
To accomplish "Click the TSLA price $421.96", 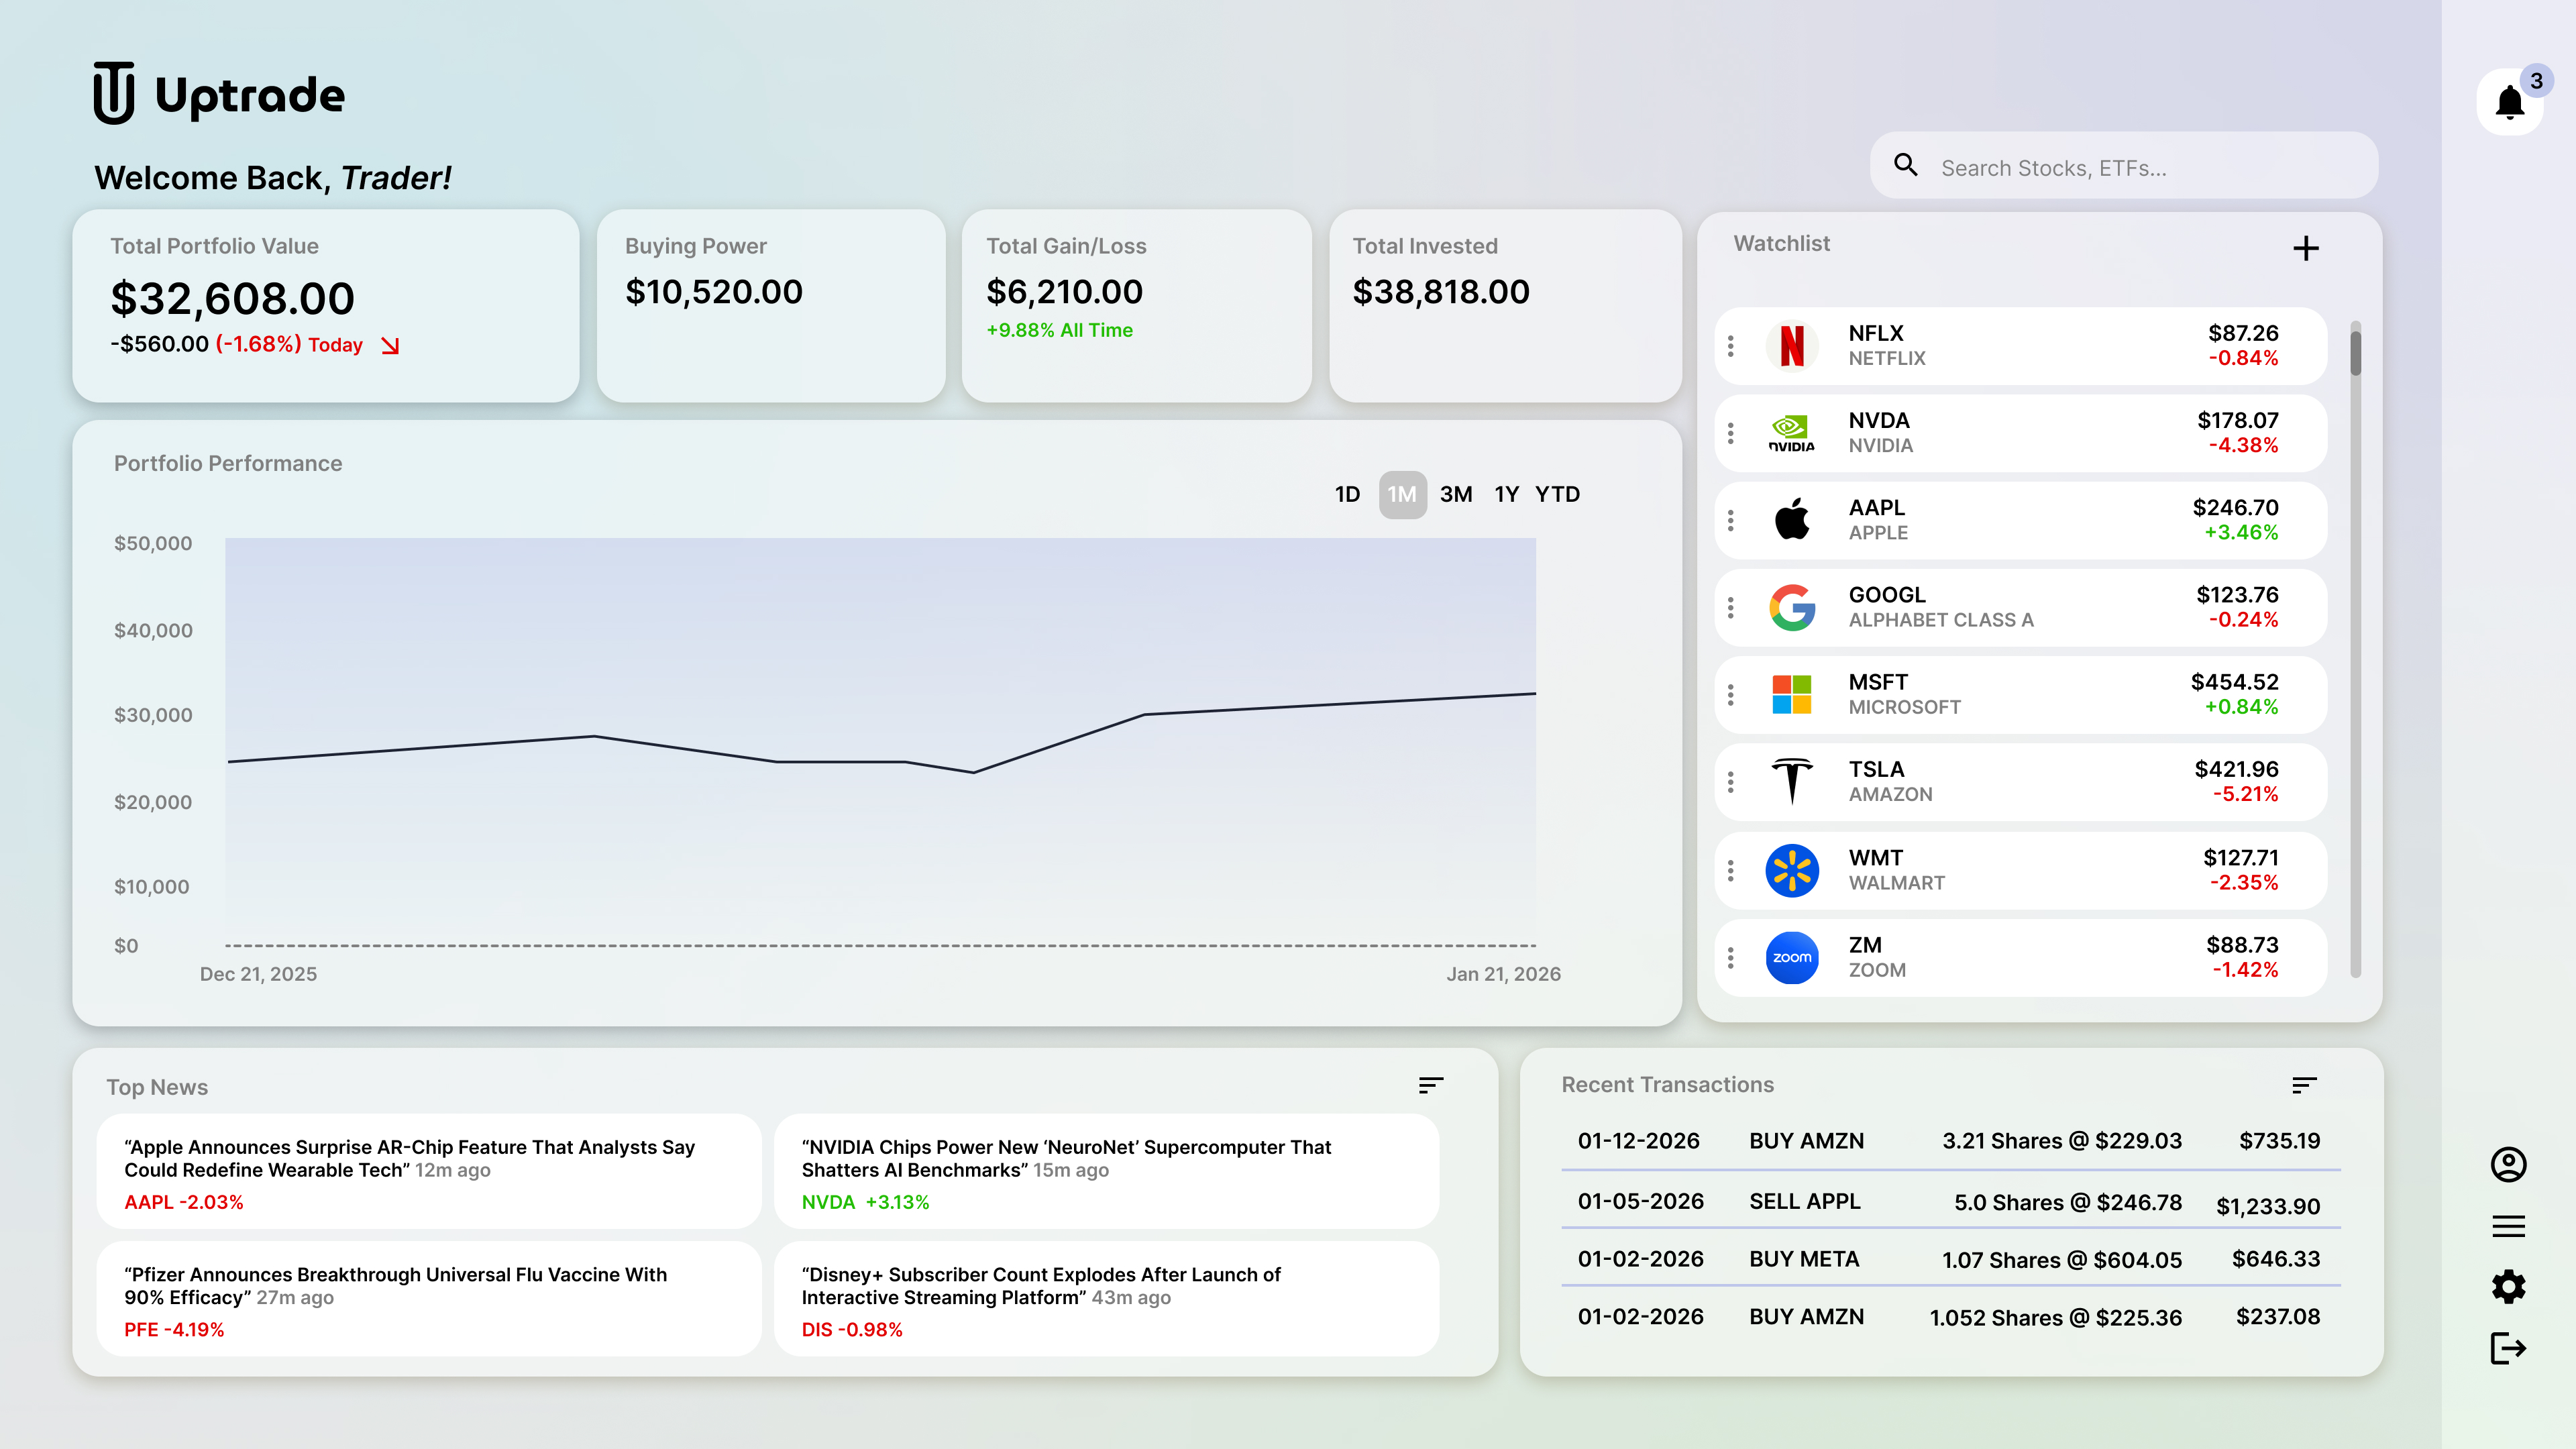I will (2236, 769).
